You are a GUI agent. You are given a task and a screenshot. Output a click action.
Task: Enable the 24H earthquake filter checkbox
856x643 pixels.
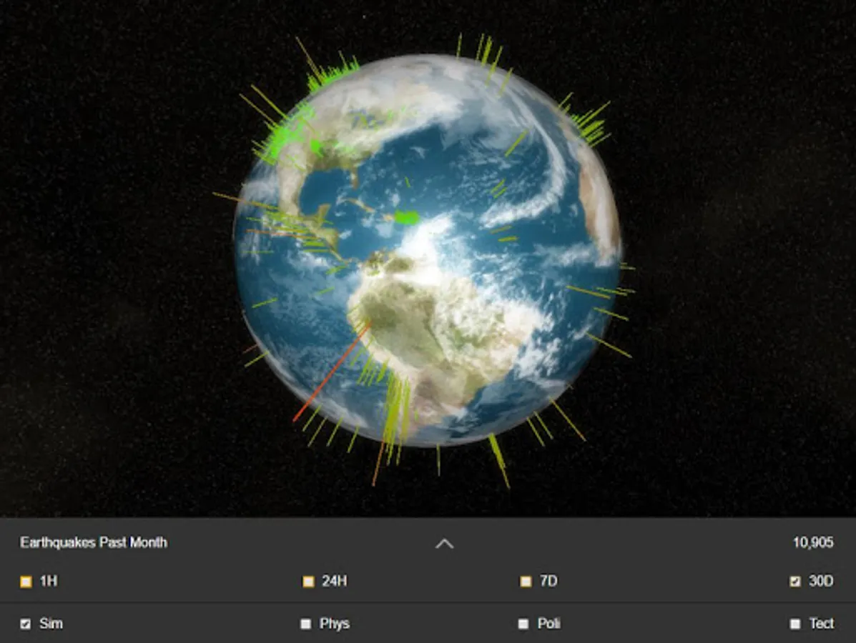[x=308, y=582]
